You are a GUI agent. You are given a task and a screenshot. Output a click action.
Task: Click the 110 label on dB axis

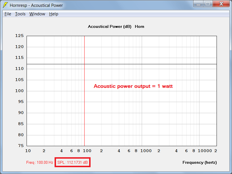19,69
